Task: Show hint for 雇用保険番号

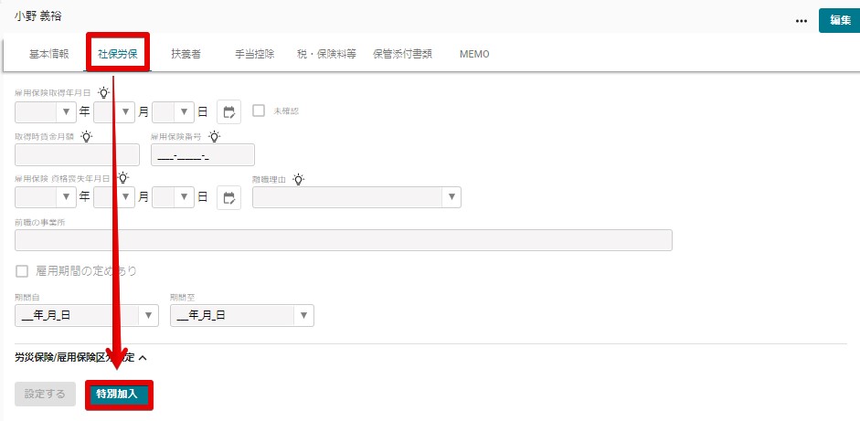Action: pos(215,136)
